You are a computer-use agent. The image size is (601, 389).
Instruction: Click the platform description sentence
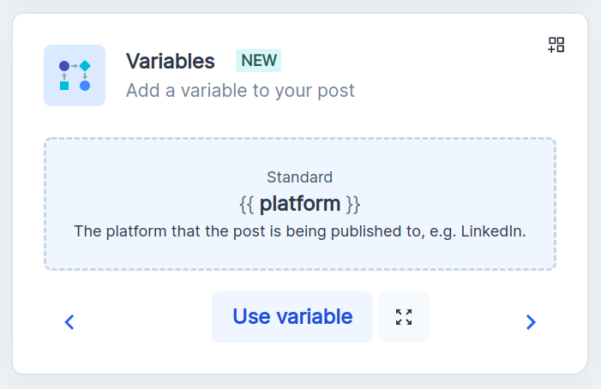[x=299, y=230]
